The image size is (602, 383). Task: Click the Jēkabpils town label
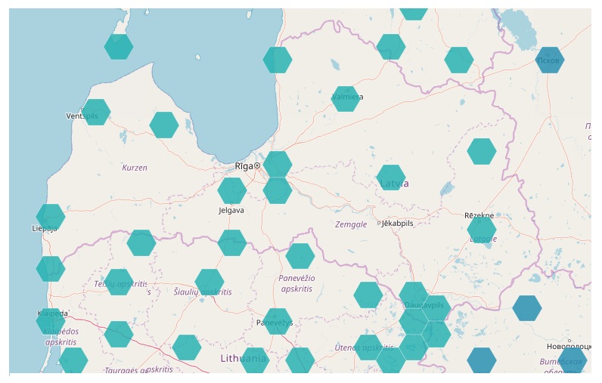[398, 224]
